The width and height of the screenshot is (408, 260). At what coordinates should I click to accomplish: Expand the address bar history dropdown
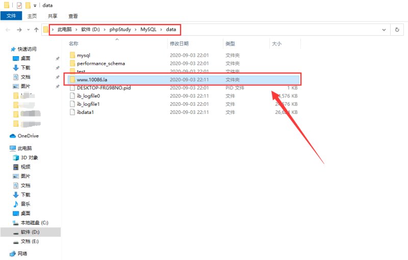[384, 30]
